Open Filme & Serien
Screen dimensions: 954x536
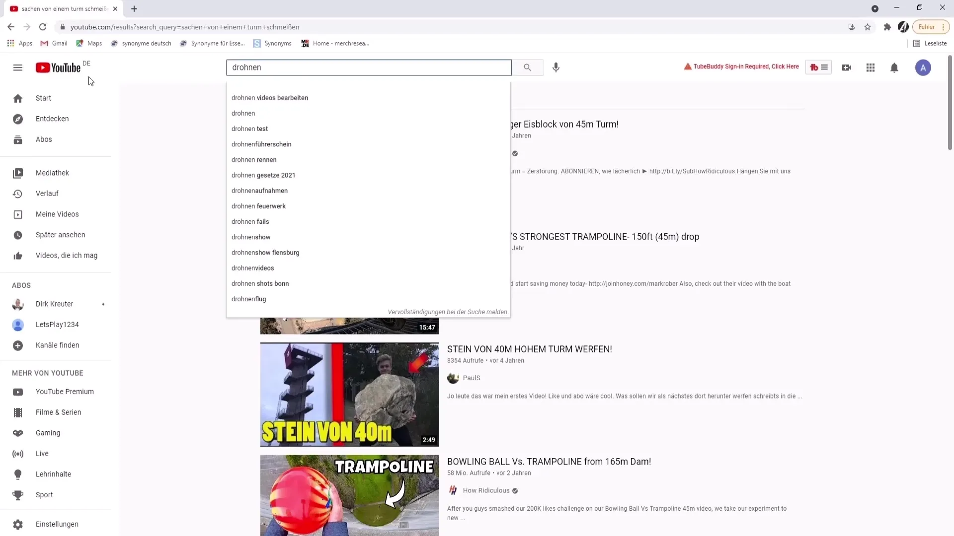(56, 412)
